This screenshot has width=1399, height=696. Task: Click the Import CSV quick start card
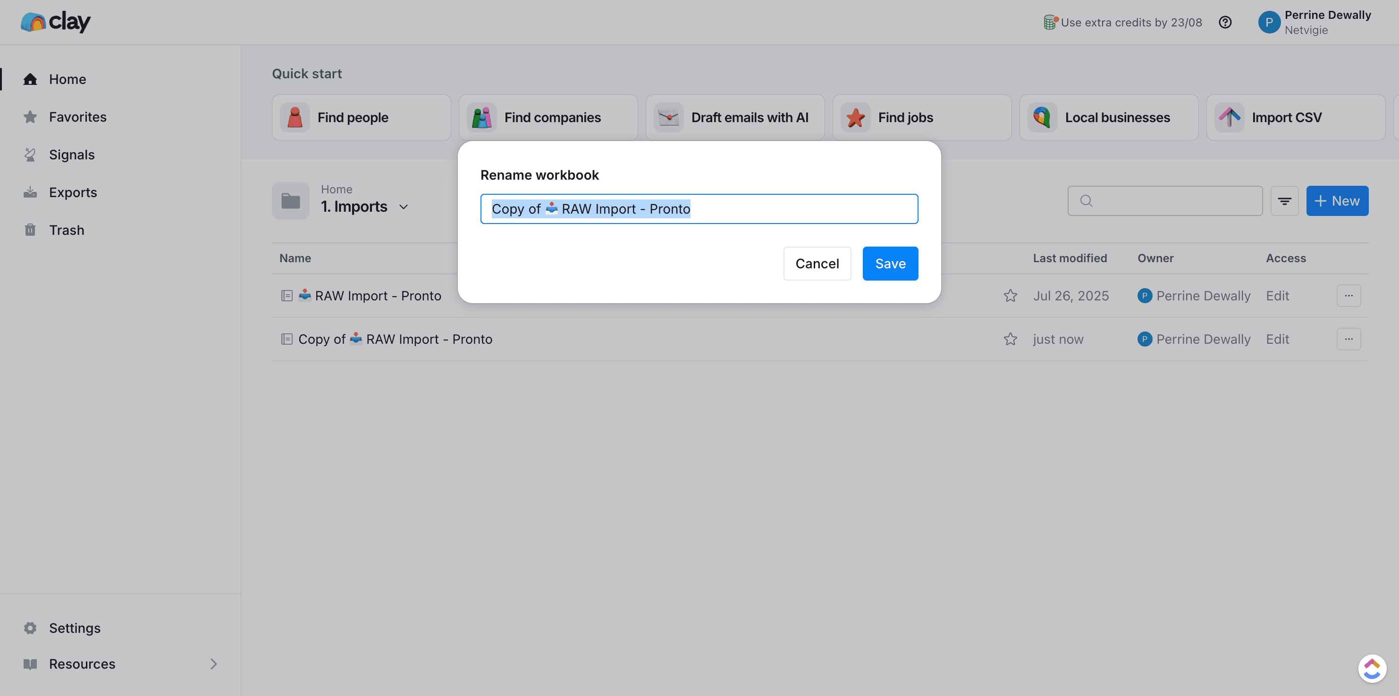point(1295,117)
